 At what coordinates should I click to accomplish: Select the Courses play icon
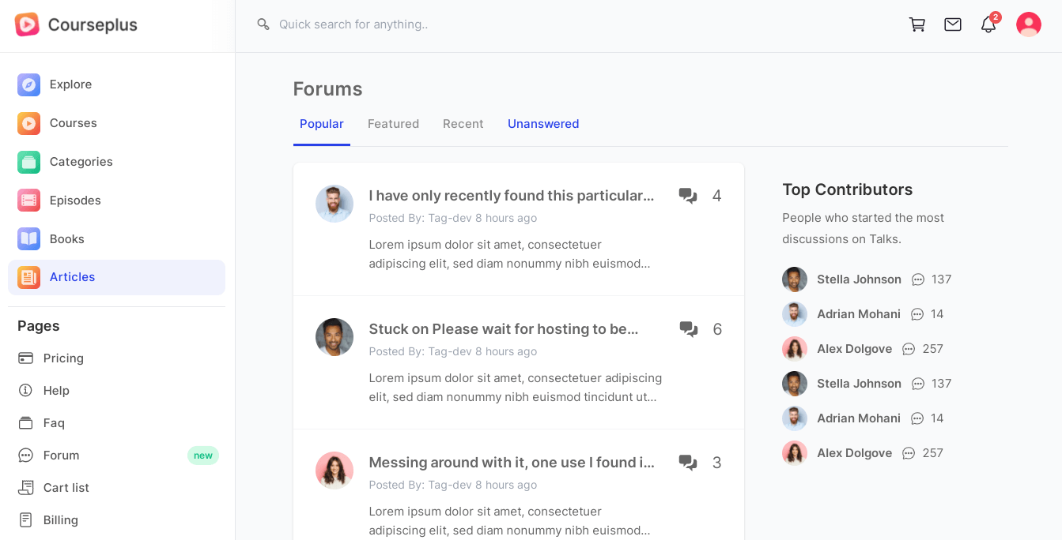tap(29, 123)
